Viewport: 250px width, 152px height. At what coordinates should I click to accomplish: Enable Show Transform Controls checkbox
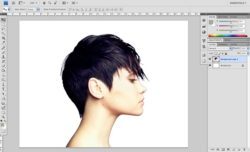coord(42,10)
